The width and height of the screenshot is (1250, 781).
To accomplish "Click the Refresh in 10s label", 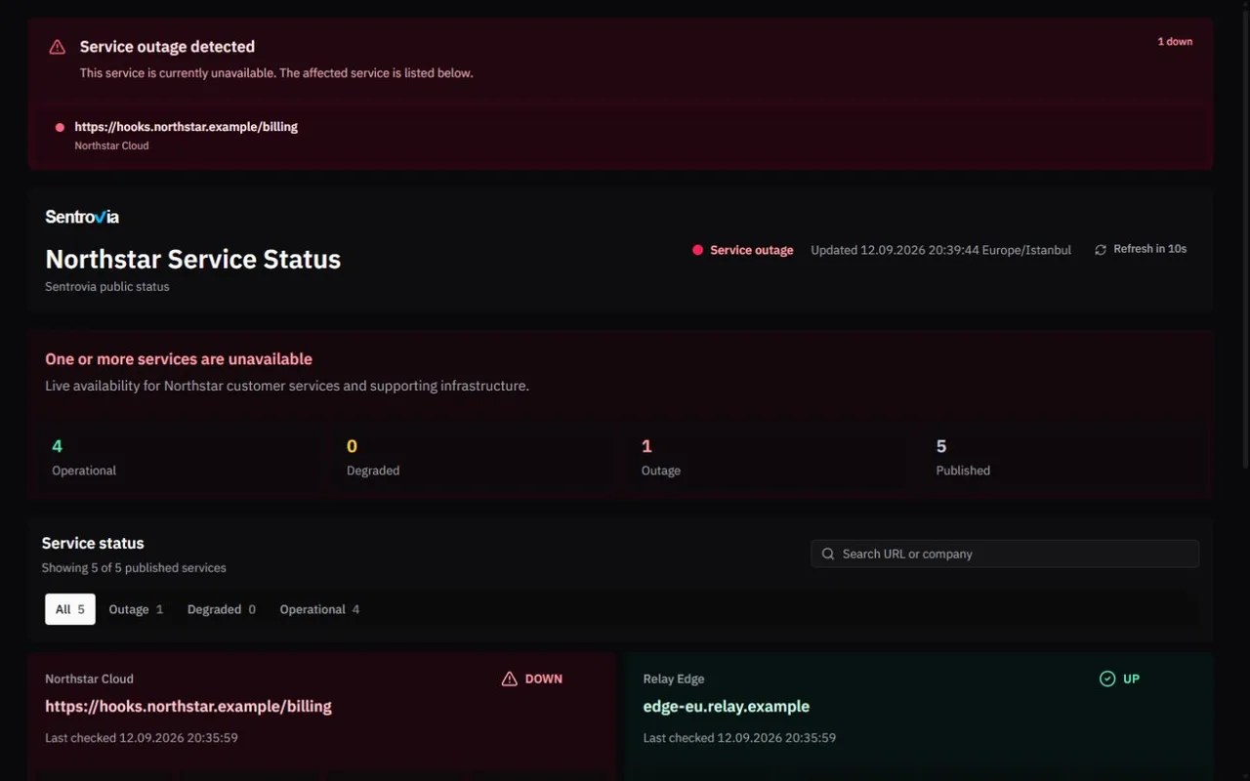I will (x=1150, y=249).
